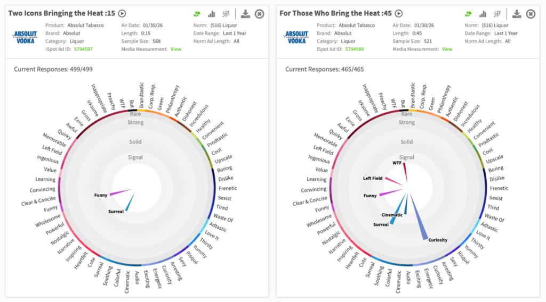The image size is (546, 302).
Task: Remove the For Those Who Bring the Heat panel
Action: [x=531, y=14]
